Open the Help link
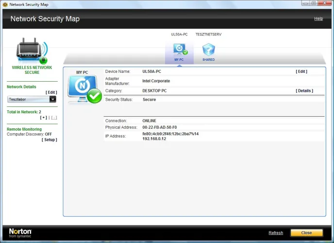This screenshot has height=243, width=334. 318,18
